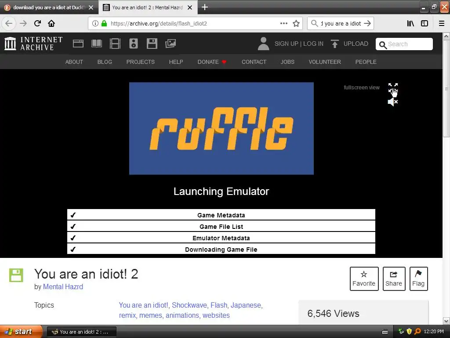Show site information via the info icon
The width and height of the screenshot is (450, 338).
[x=95, y=23]
